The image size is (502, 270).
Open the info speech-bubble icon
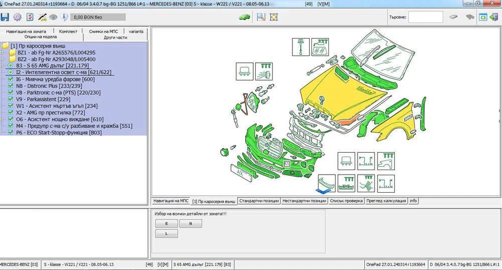tap(64, 17)
